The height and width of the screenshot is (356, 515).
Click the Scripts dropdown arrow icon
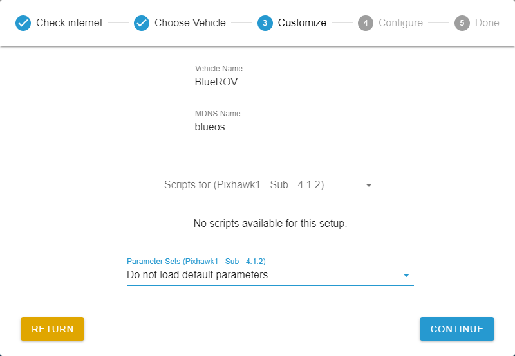(x=369, y=185)
